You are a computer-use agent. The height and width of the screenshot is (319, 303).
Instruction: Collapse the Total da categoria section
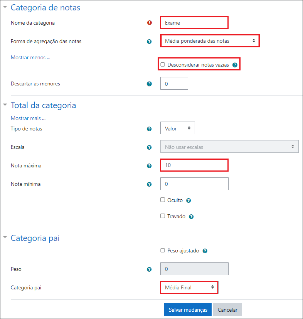pyautogui.click(x=5, y=105)
